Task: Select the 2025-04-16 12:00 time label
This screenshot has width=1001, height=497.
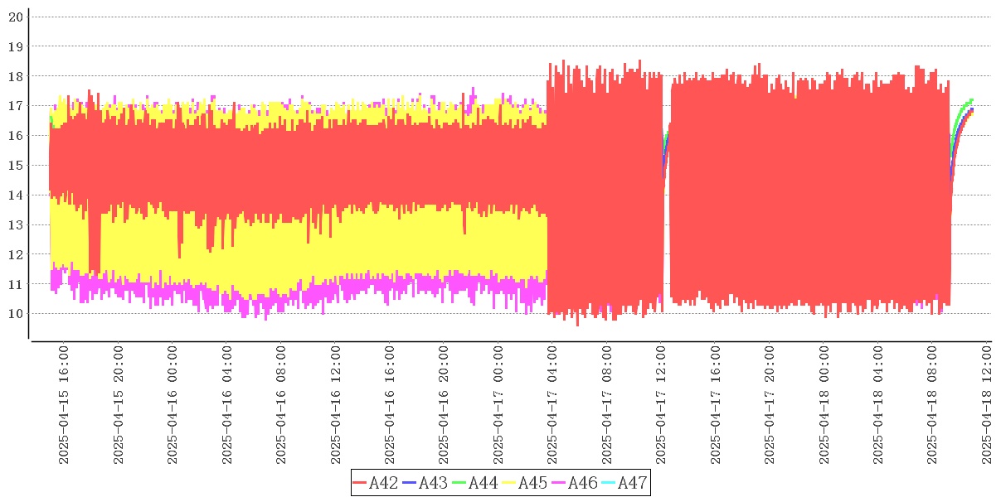Action: 335,406
